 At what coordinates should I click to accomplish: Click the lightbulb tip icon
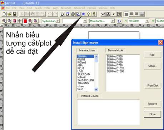89,14
